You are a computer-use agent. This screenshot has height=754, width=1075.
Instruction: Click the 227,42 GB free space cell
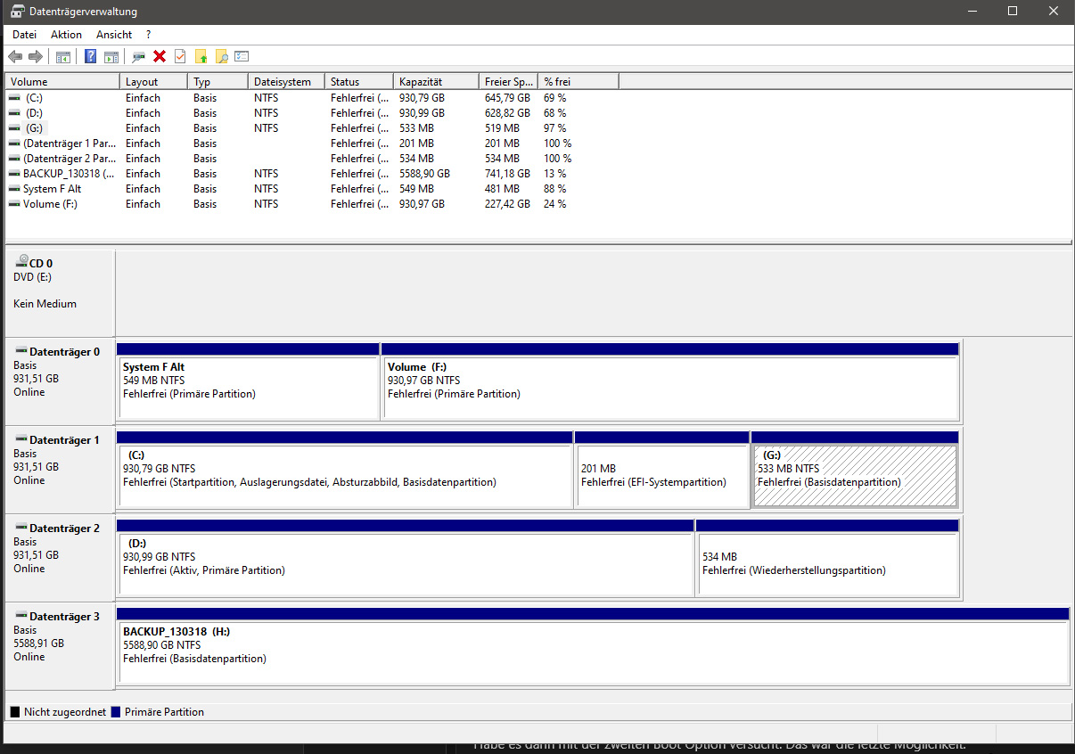[x=507, y=204]
